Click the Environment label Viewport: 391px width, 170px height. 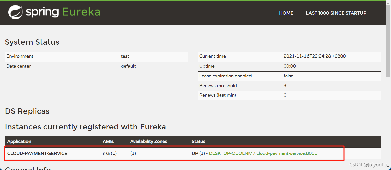20,56
